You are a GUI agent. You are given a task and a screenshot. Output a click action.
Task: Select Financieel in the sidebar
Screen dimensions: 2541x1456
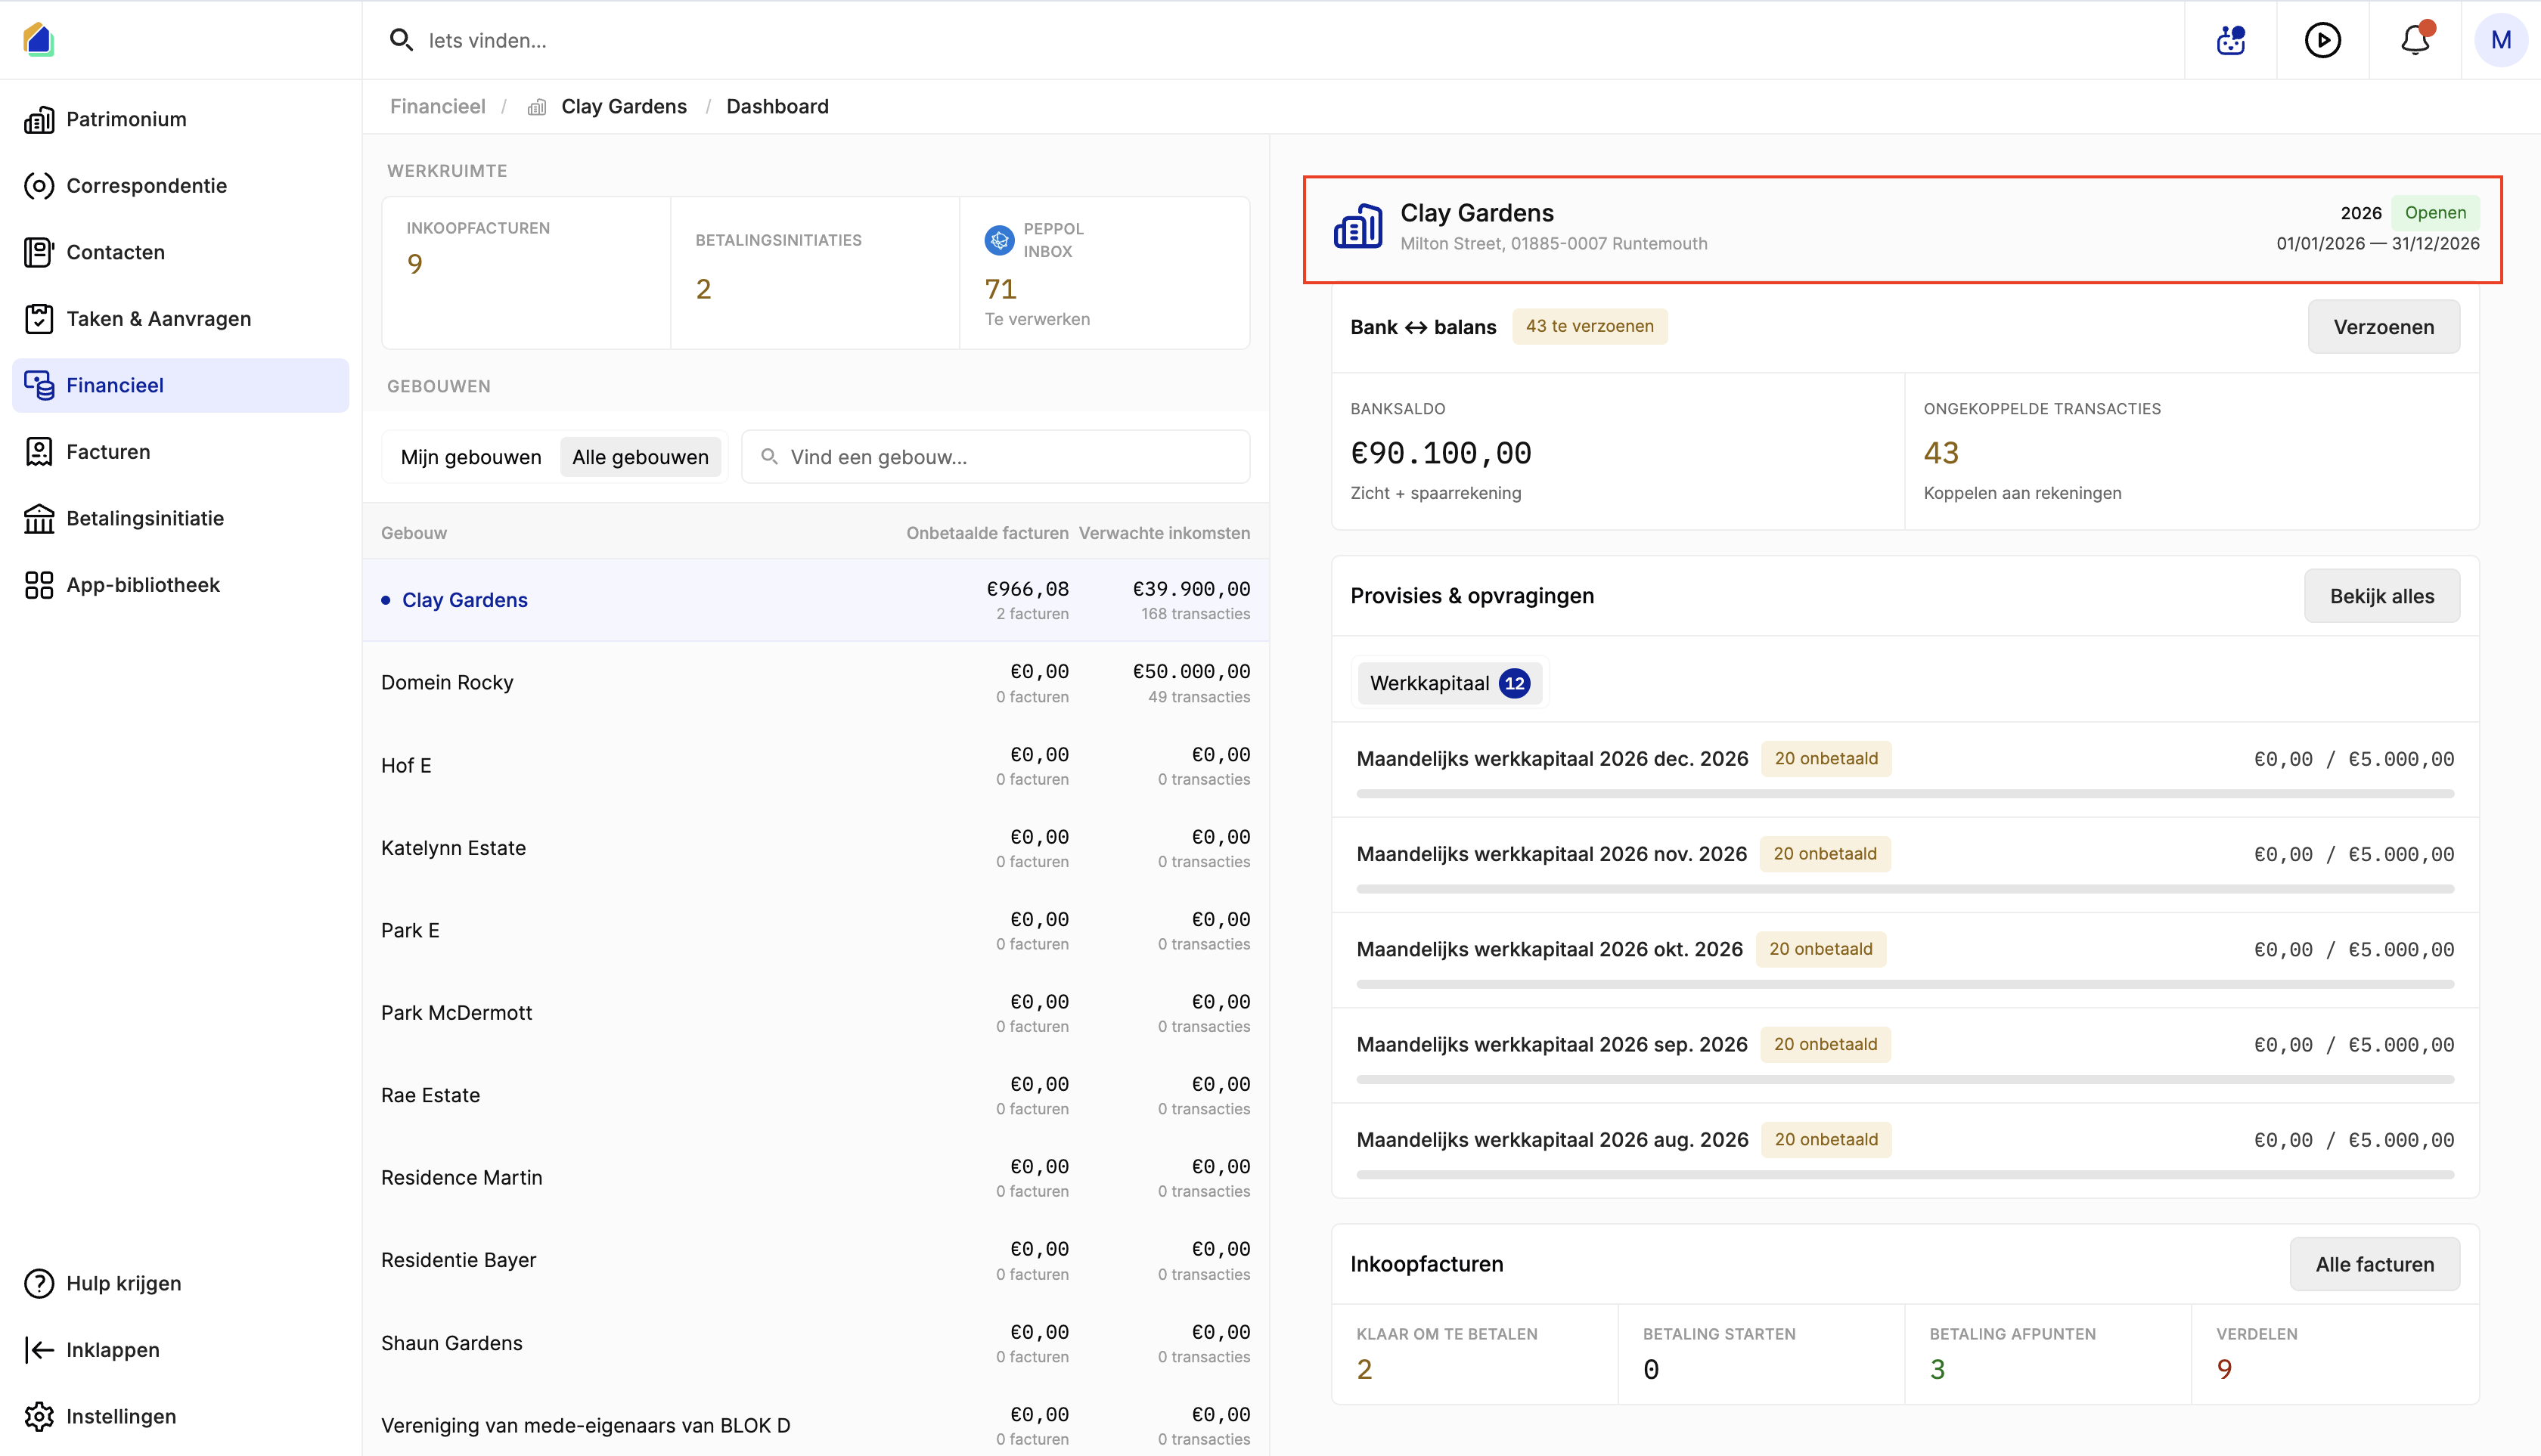click(x=180, y=385)
